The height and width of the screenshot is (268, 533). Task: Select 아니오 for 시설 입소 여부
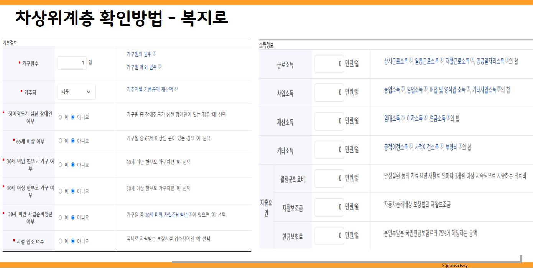[x=73, y=242]
